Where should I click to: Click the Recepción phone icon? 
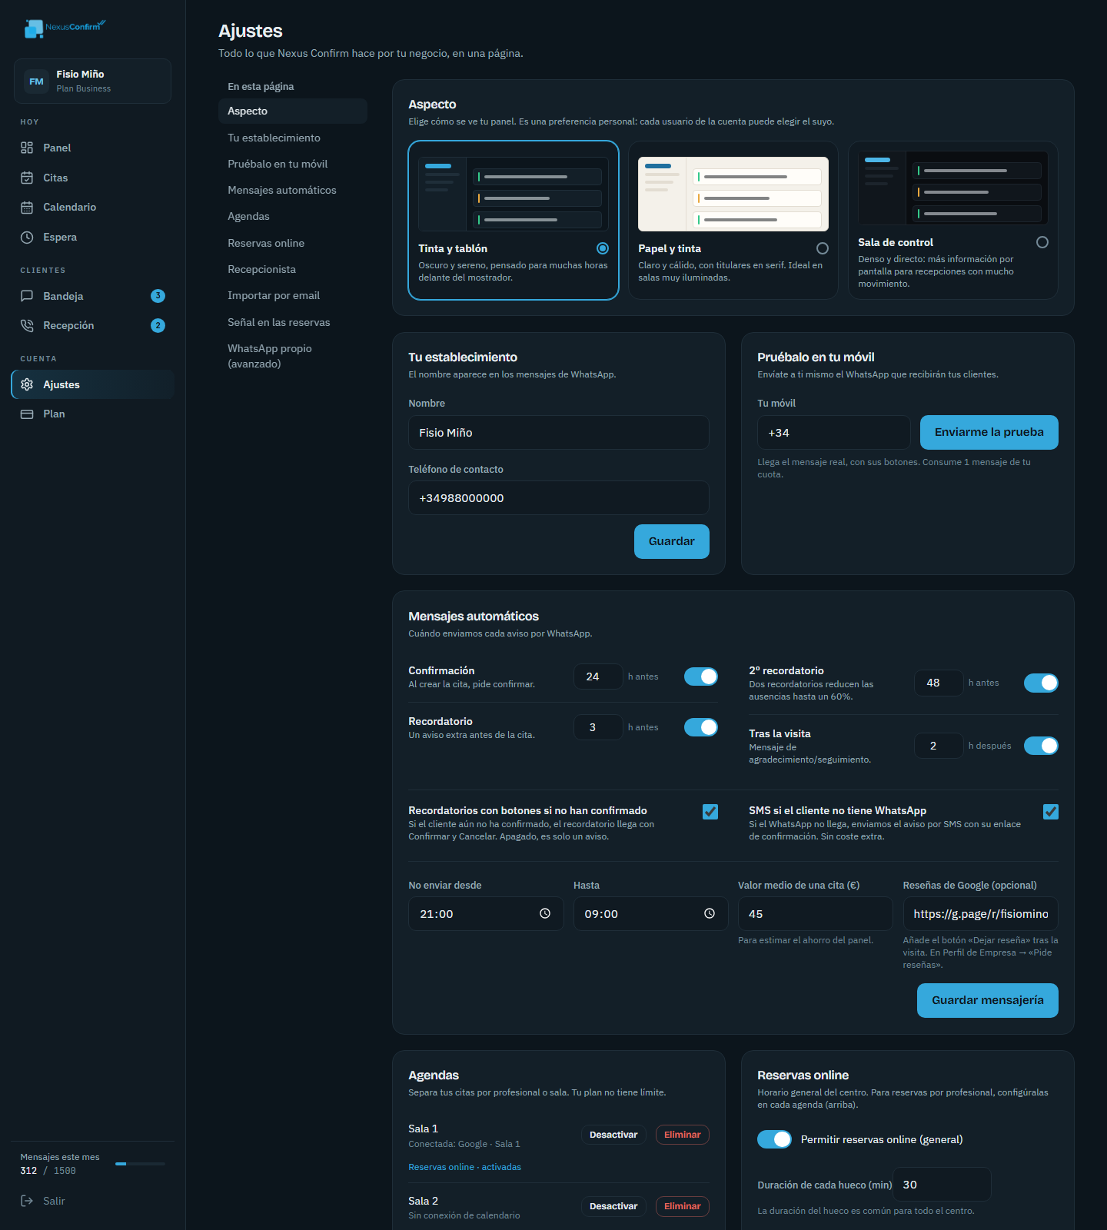pyautogui.click(x=27, y=325)
